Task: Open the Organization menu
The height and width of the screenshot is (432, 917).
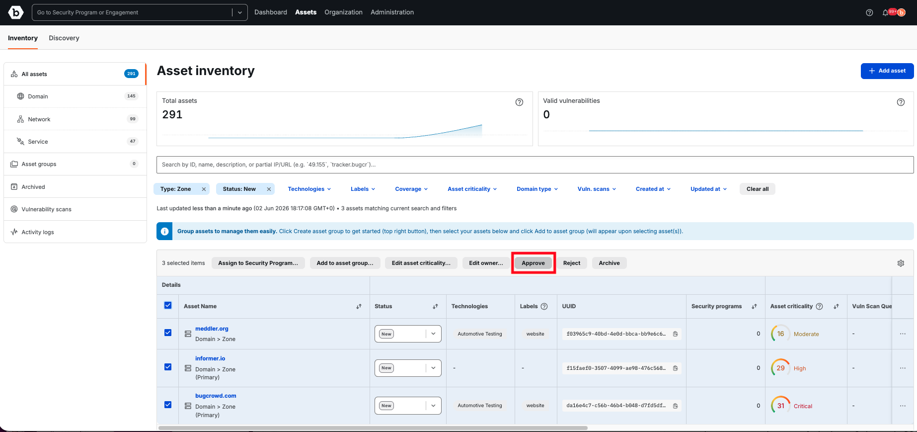Action: 343,12
